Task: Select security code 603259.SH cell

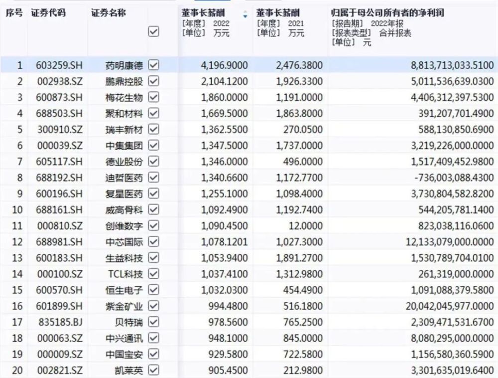Action: (x=56, y=65)
